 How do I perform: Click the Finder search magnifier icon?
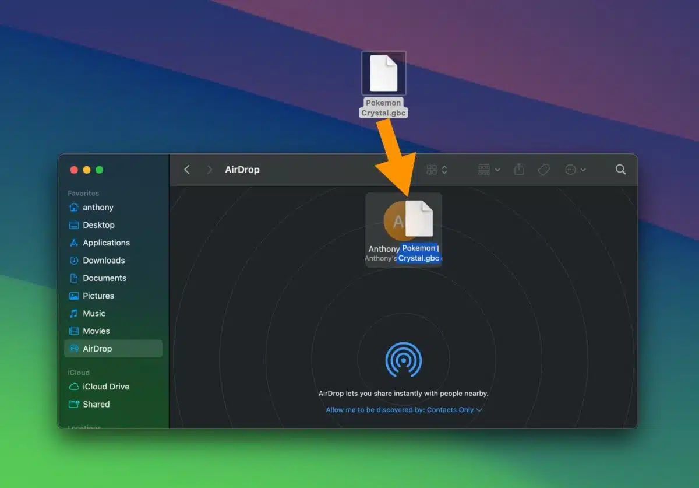[x=620, y=170]
